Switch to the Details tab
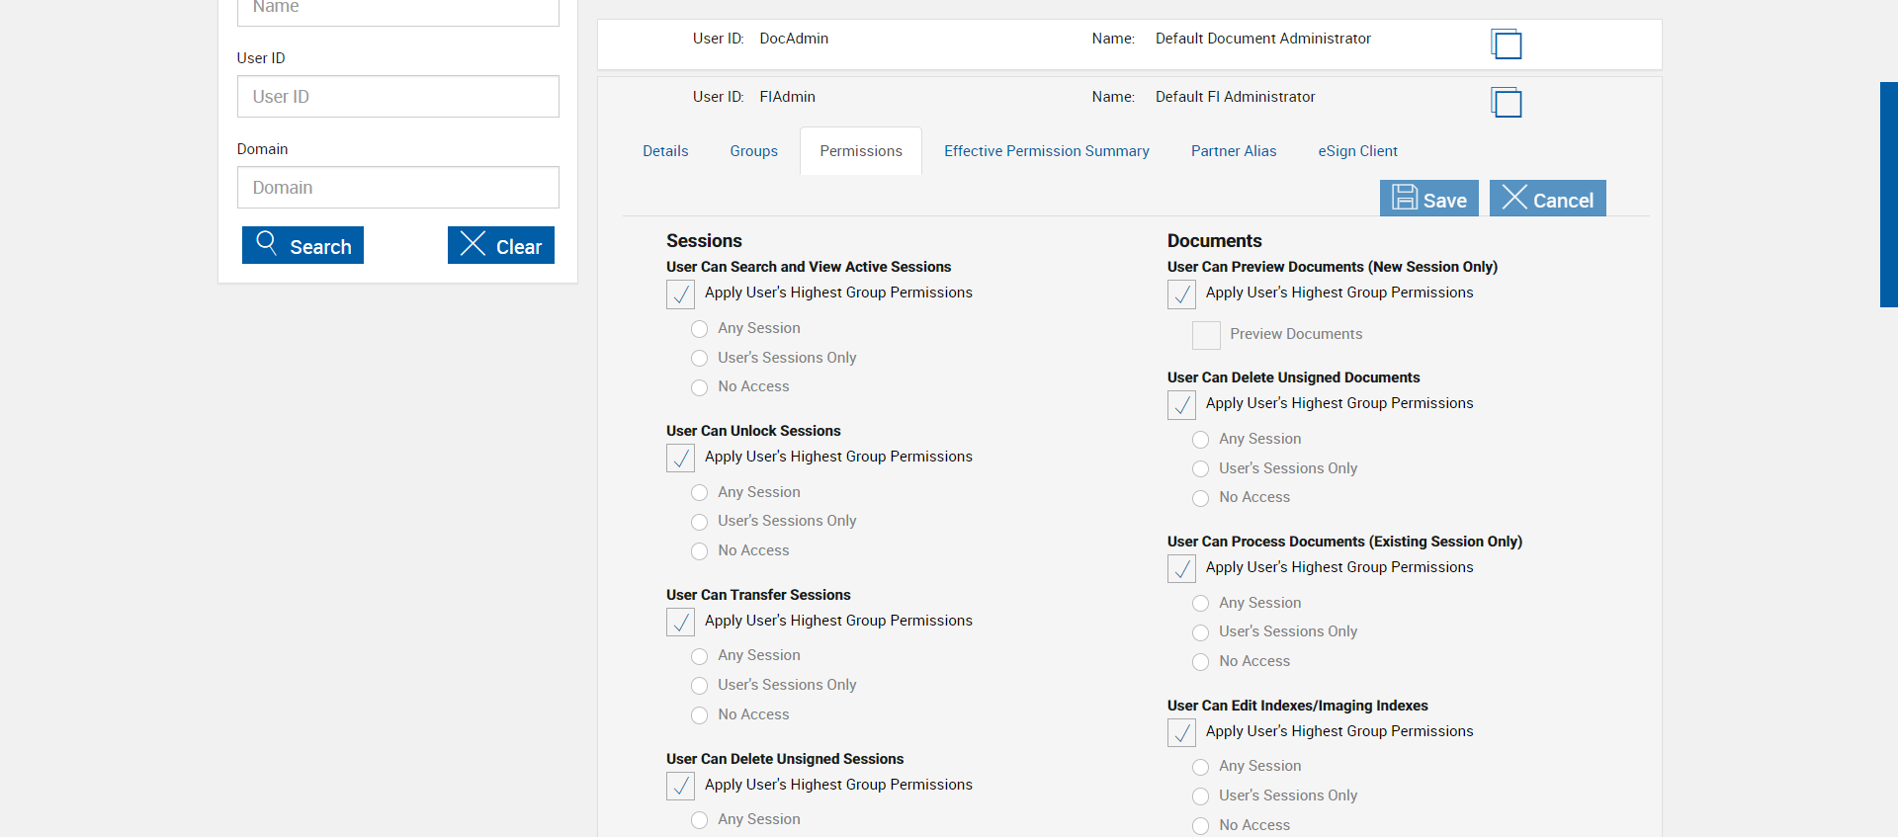Viewport: 1898px width, 837px height. [665, 151]
